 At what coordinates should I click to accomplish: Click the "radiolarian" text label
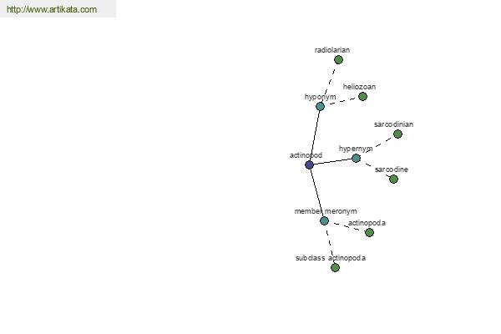pos(332,50)
